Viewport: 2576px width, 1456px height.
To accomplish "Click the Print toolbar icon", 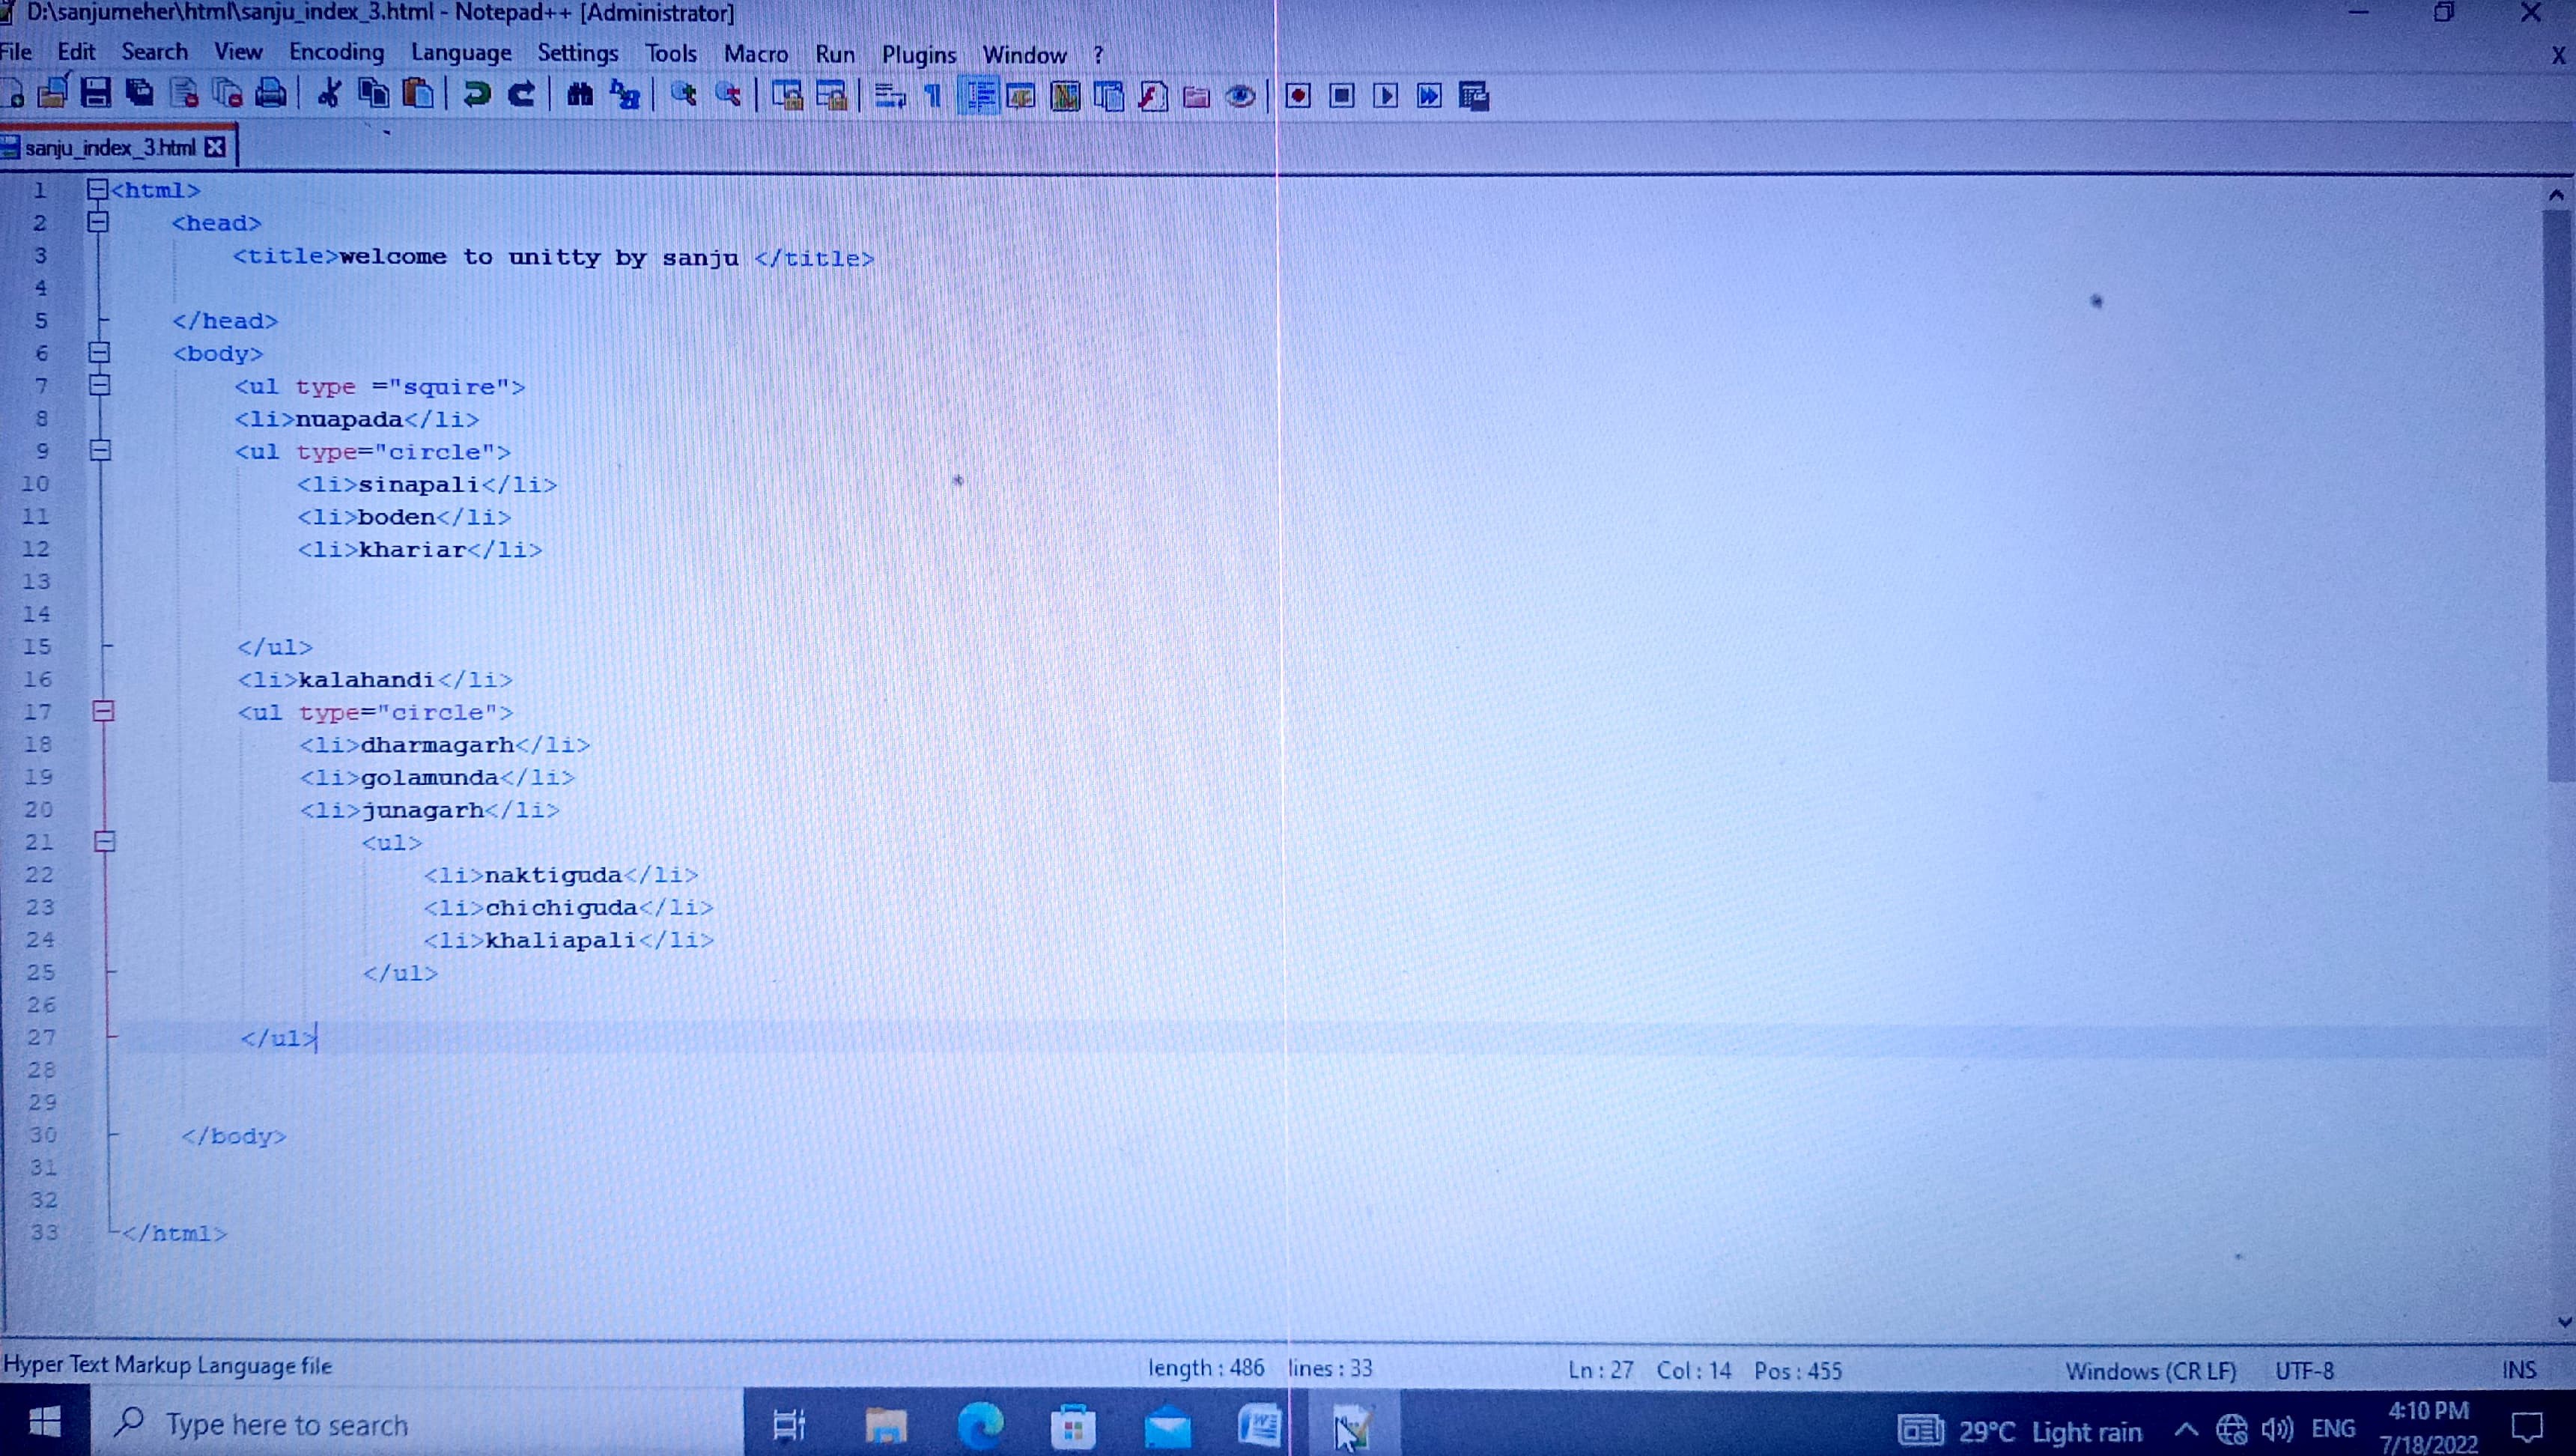I will pos(271,95).
